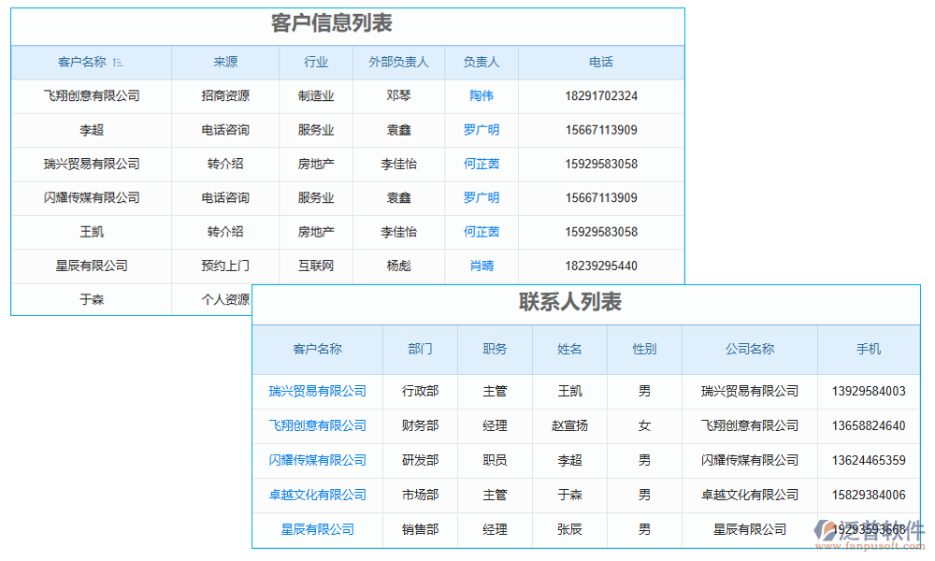Select the 客户信息列表 title bar
Screen dimensions: 935x561
tap(346, 25)
